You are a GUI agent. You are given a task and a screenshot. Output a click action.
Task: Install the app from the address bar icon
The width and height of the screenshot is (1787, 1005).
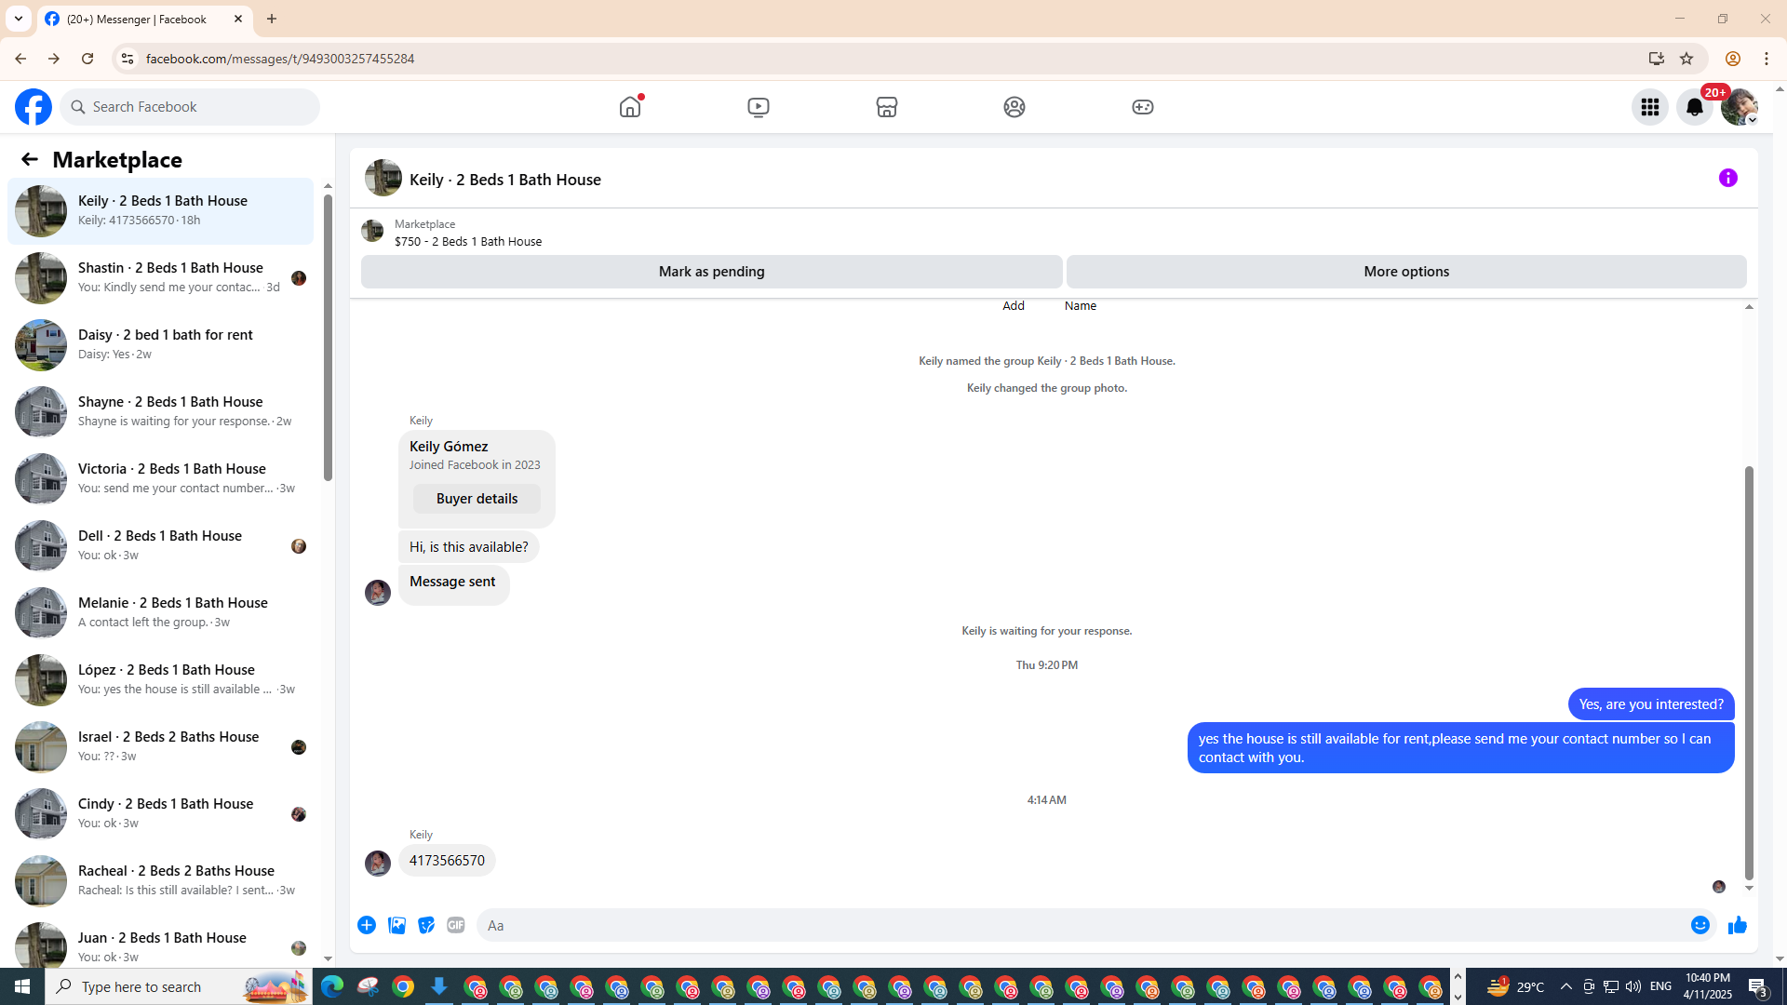pyautogui.click(x=1657, y=59)
